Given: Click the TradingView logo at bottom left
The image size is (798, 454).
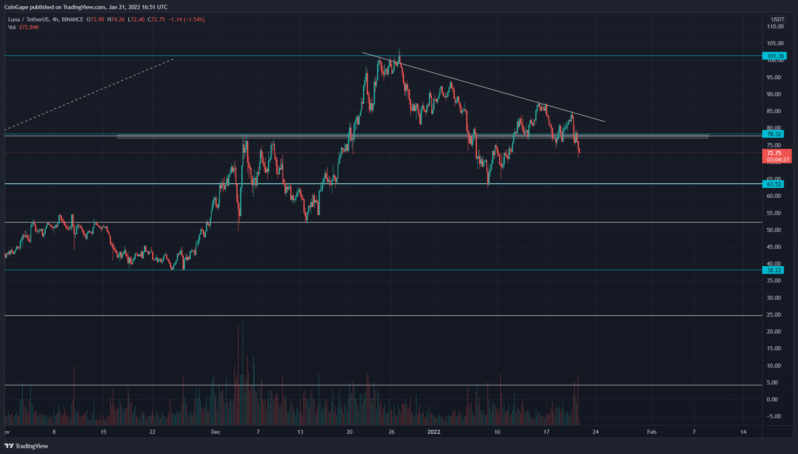Looking at the screenshot, I should coord(26,446).
